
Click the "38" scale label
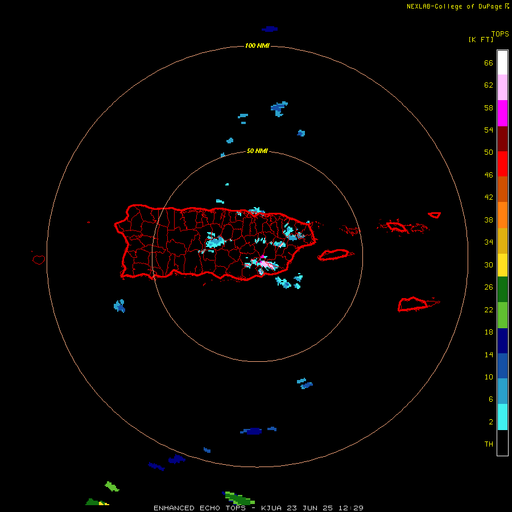(489, 220)
